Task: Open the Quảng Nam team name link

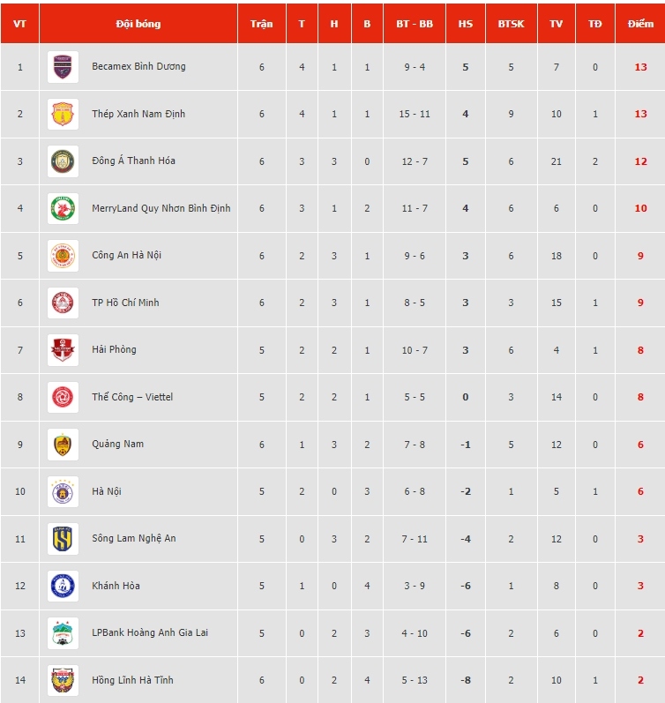Action: pos(118,444)
